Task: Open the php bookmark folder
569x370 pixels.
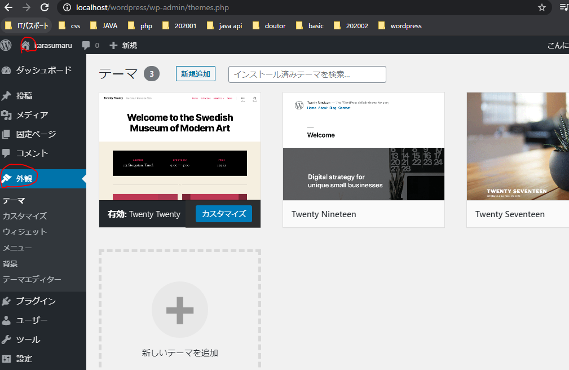Action: point(140,26)
